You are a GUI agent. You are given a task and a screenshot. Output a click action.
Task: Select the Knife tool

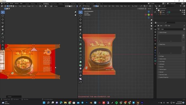point(81,58)
